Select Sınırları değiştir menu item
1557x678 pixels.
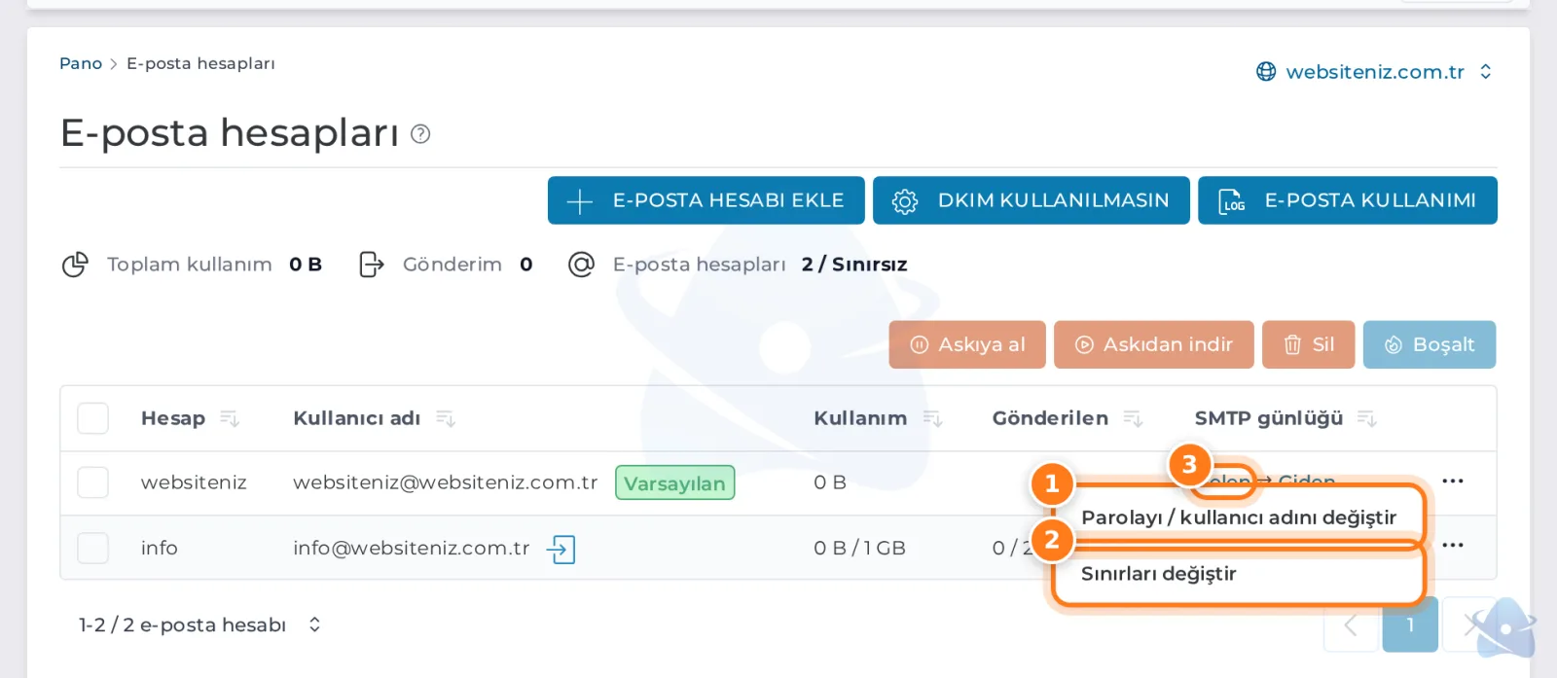coord(1239,574)
